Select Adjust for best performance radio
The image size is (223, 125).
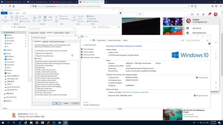[36, 56]
